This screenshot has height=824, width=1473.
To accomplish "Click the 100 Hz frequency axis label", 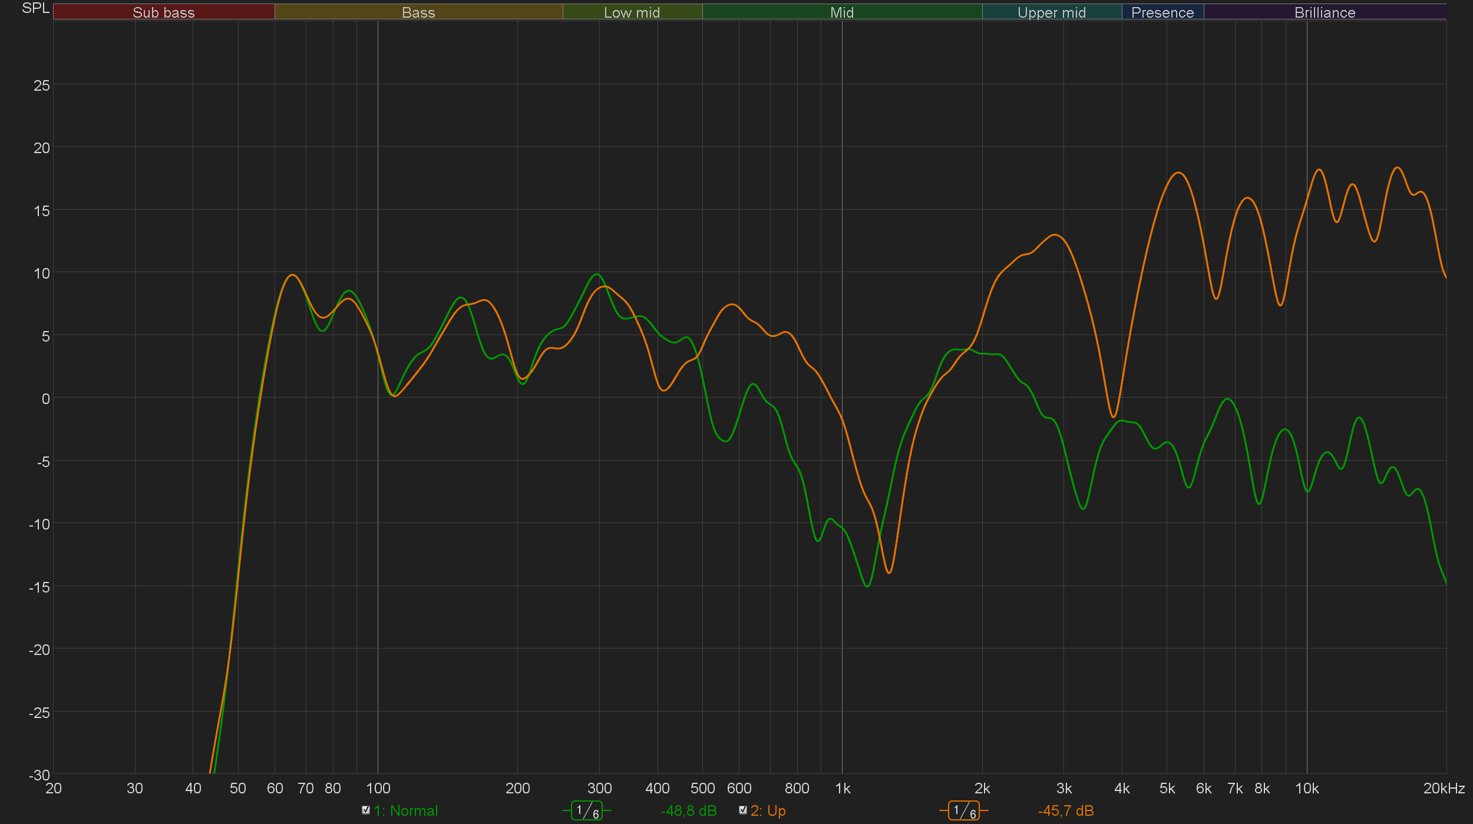I will pyautogui.click(x=378, y=788).
